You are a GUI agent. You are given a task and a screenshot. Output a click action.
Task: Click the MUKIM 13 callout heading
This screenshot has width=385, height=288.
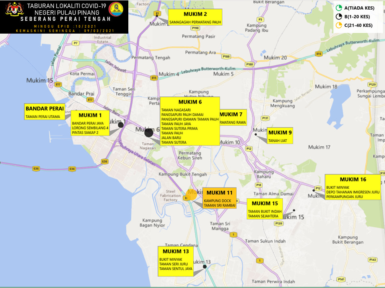(176, 252)
